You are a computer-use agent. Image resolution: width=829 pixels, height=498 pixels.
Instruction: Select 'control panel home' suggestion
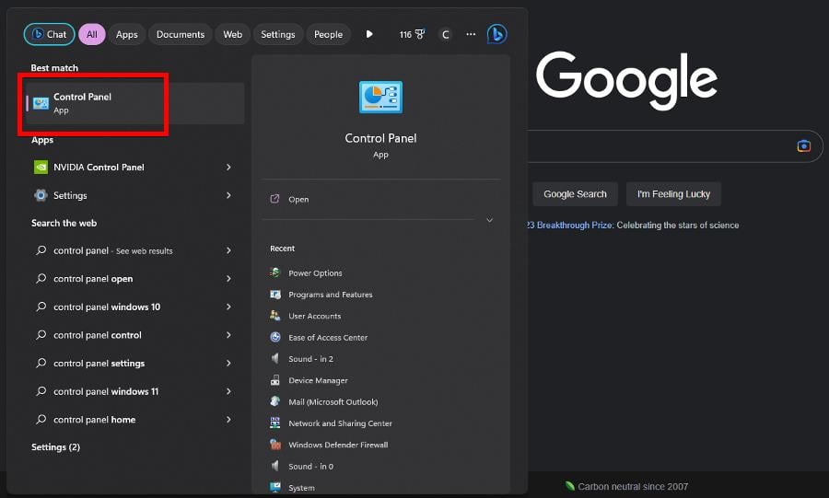[94, 420]
